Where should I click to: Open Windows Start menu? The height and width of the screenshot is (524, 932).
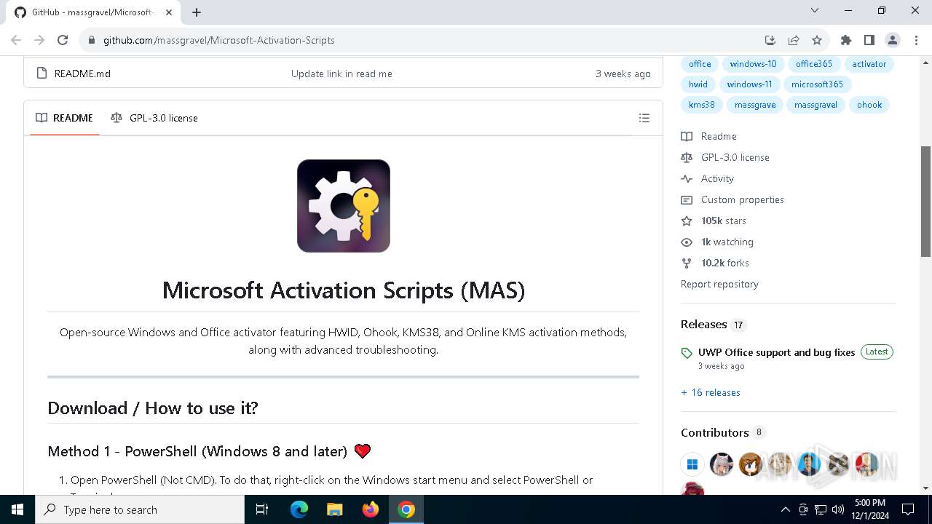[17, 509]
